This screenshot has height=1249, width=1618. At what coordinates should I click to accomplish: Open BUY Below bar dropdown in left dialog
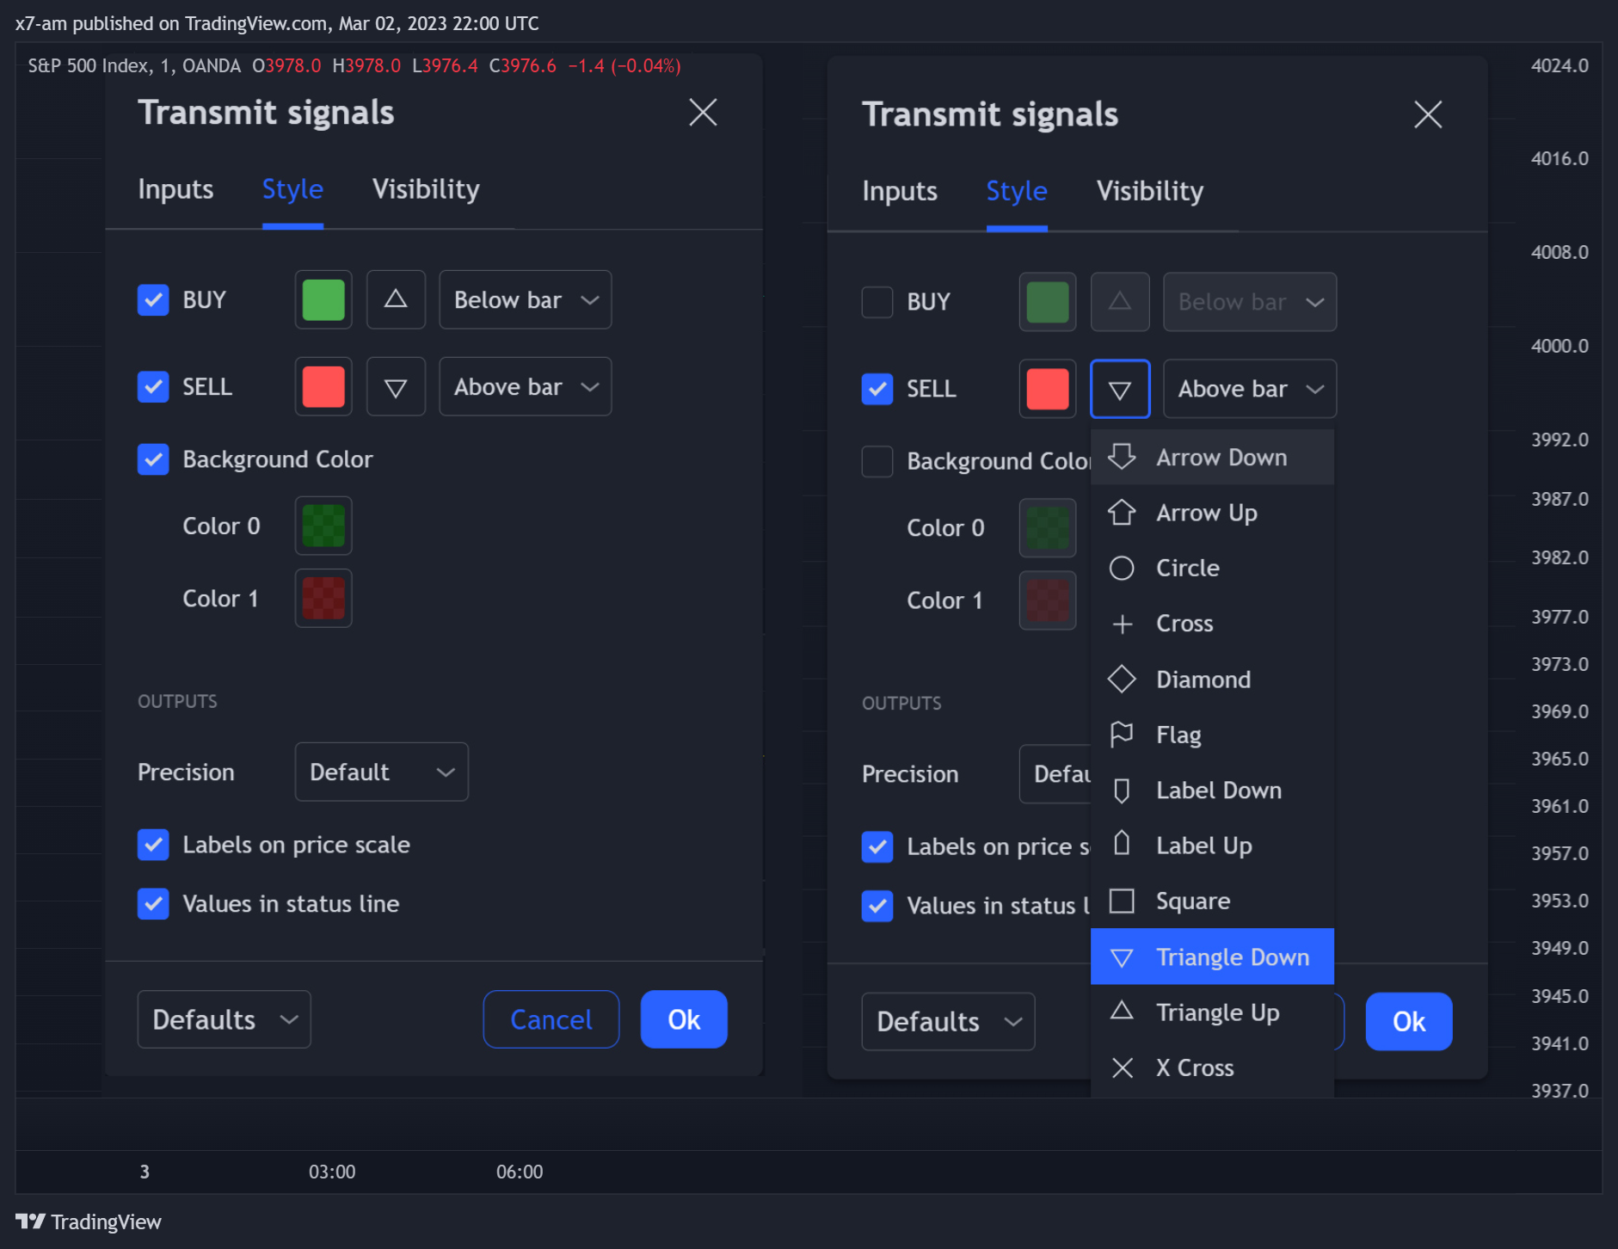[526, 299]
